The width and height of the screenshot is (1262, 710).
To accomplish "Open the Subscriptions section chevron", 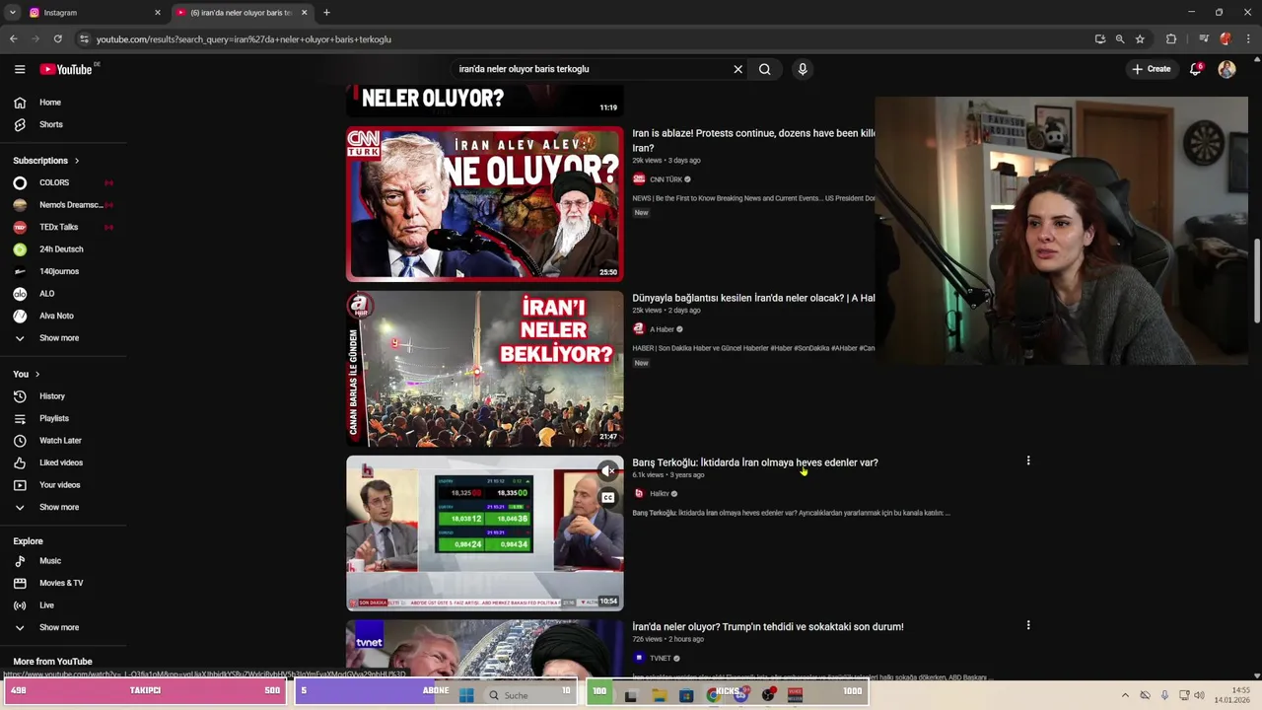I will [76, 161].
